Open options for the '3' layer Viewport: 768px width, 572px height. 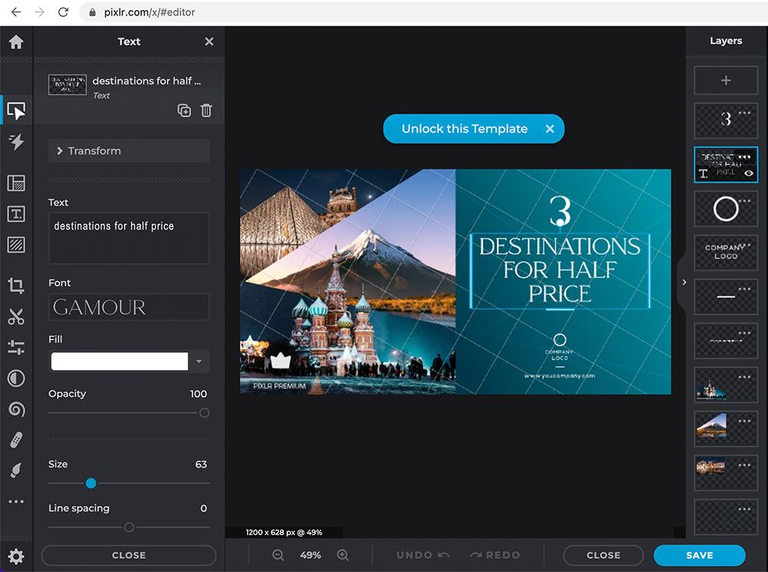click(x=744, y=113)
